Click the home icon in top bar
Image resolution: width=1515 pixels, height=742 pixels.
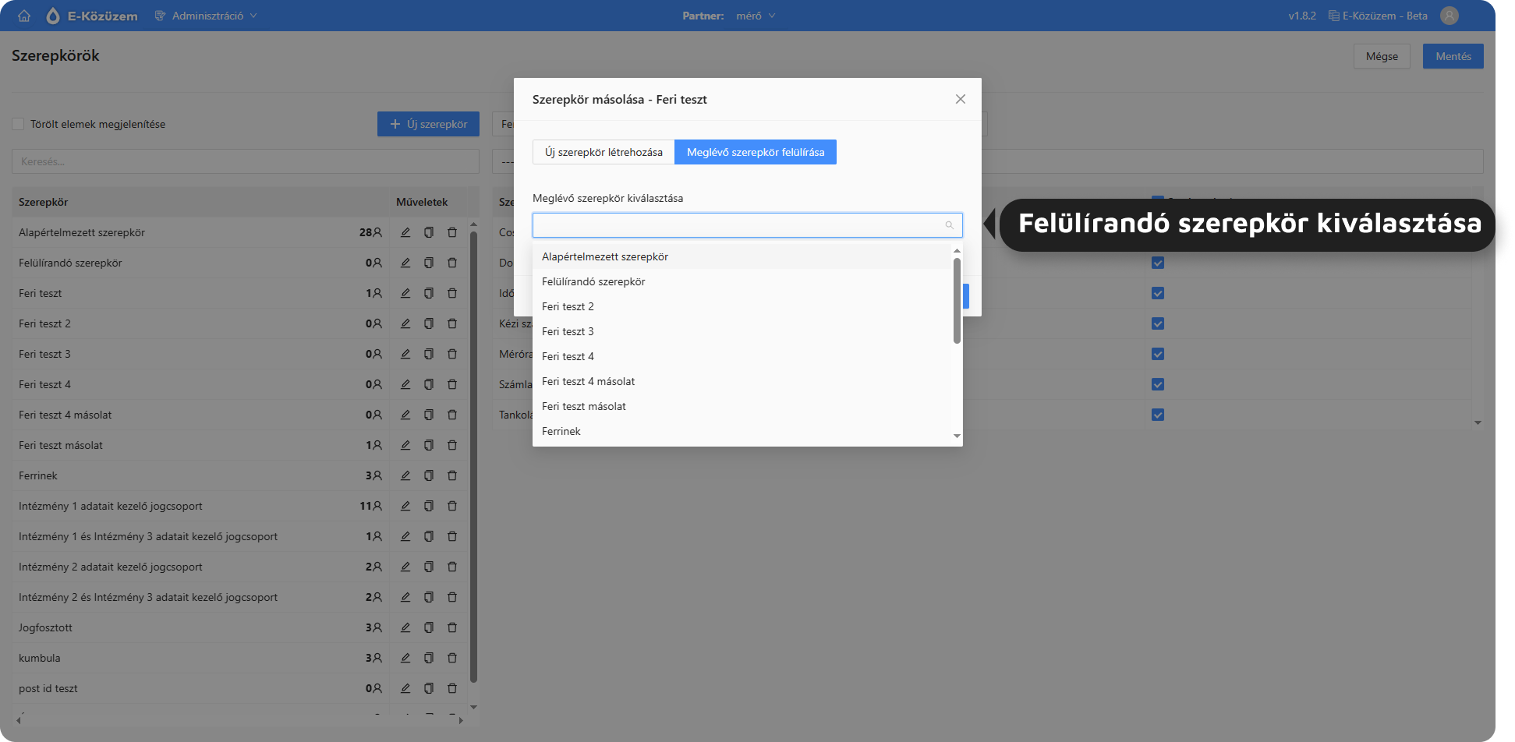pyautogui.click(x=24, y=16)
